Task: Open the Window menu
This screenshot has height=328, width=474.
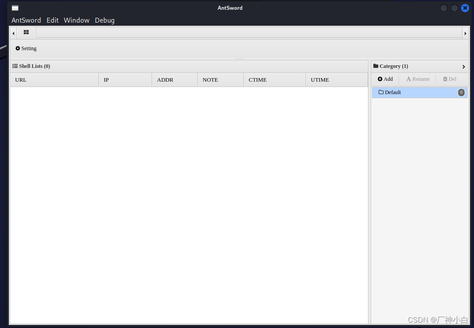Action: pyautogui.click(x=76, y=20)
